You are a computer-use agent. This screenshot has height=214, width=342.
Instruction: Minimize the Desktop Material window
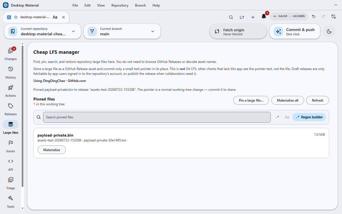pos(335,5)
